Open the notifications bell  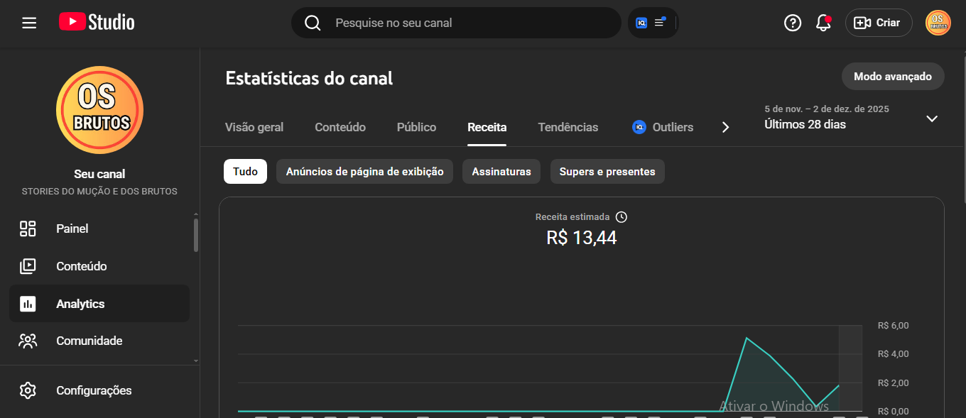tap(824, 23)
